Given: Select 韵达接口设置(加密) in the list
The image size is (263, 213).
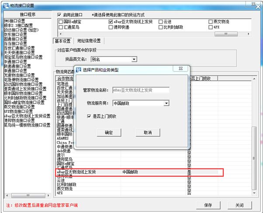Looking at the screenshot, I should pyautogui.click(x=21, y=30).
